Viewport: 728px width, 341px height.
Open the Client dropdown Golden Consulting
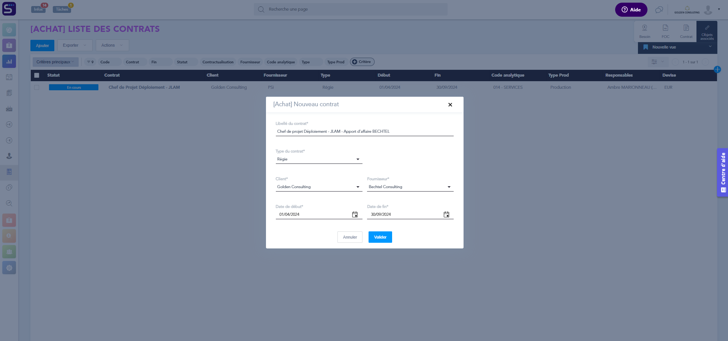coord(319,187)
